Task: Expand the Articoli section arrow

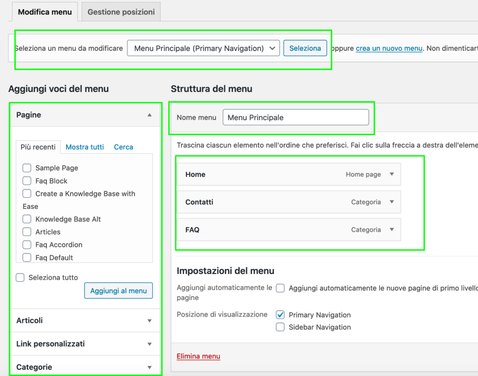Action: [x=149, y=320]
